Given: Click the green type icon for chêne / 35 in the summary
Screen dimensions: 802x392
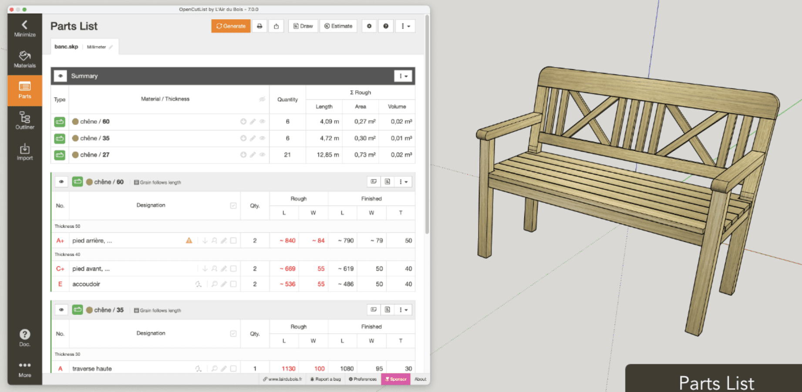Looking at the screenshot, I should click(x=60, y=138).
